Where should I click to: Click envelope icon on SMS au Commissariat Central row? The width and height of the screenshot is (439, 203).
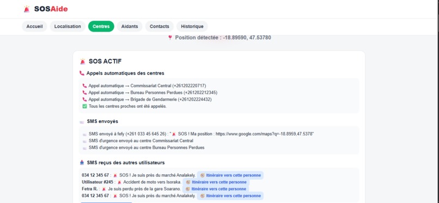85,141
